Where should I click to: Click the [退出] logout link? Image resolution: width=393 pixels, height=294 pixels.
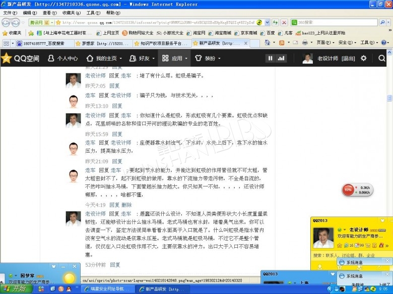pos(348,58)
